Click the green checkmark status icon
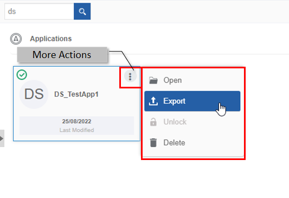The height and width of the screenshot is (198, 289). click(22, 75)
